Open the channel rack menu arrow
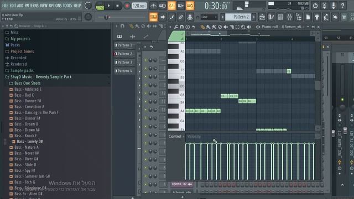 [145, 47]
